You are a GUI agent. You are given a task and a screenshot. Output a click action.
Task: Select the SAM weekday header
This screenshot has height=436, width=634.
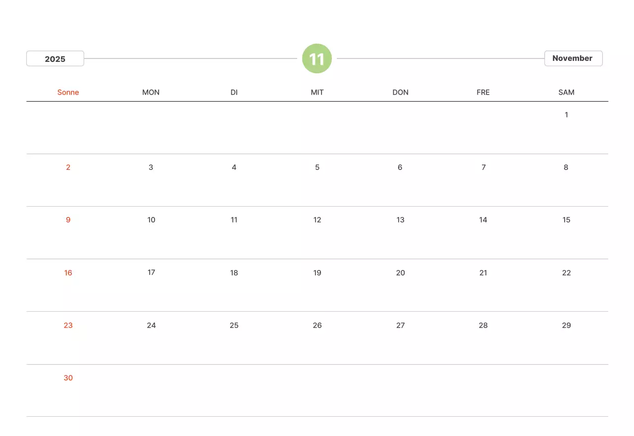566,92
